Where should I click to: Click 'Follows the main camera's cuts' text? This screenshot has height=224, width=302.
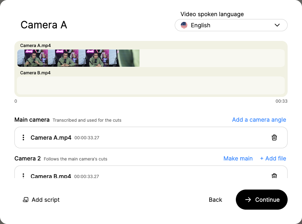(75, 159)
